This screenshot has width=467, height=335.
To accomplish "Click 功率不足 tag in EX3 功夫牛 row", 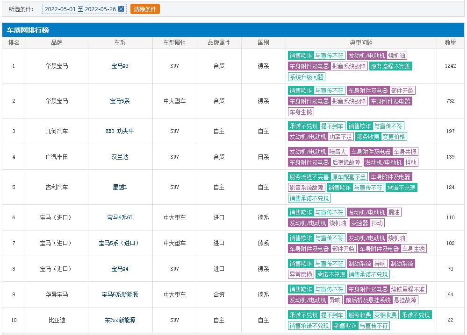I will pyautogui.click(x=340, y=137).
